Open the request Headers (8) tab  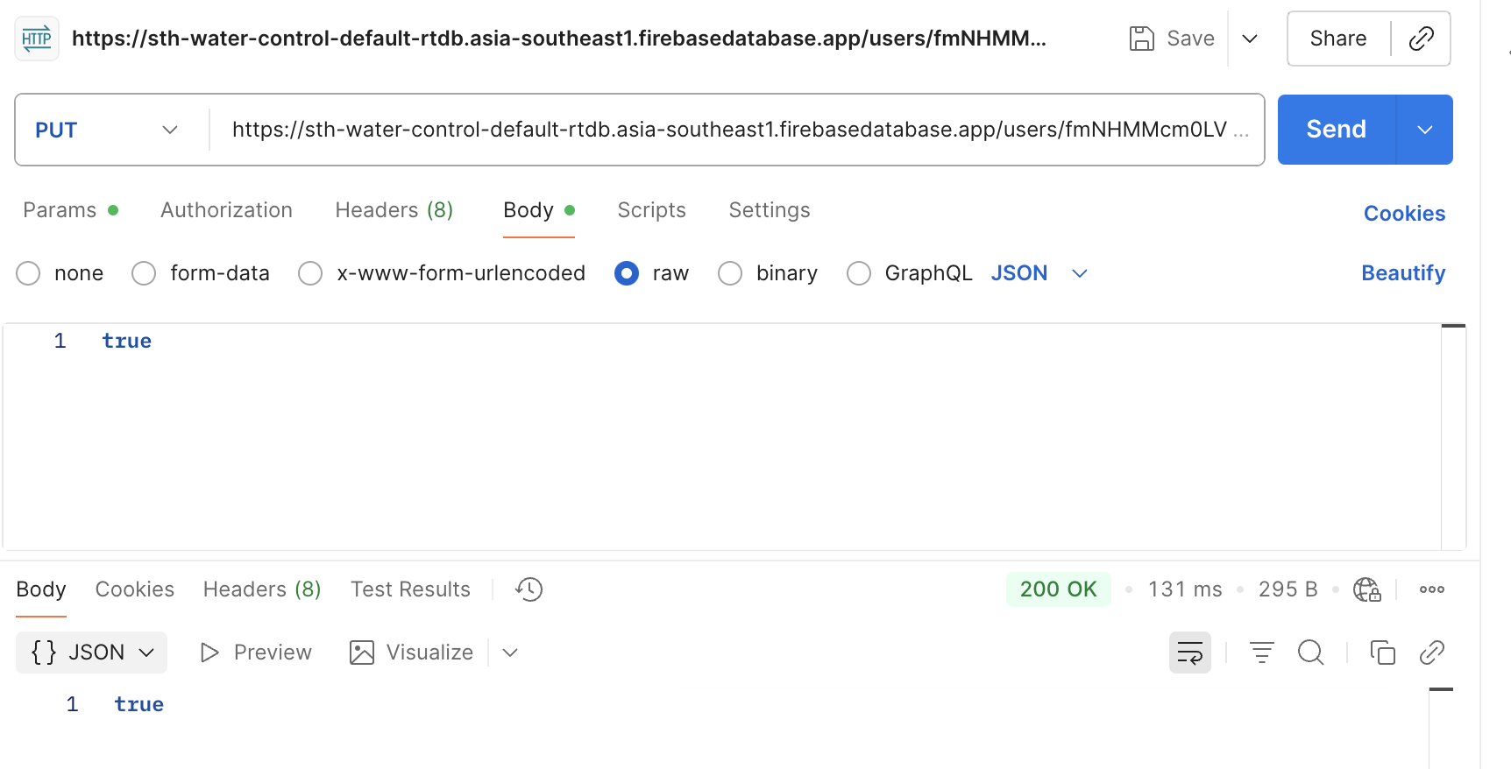394,210
